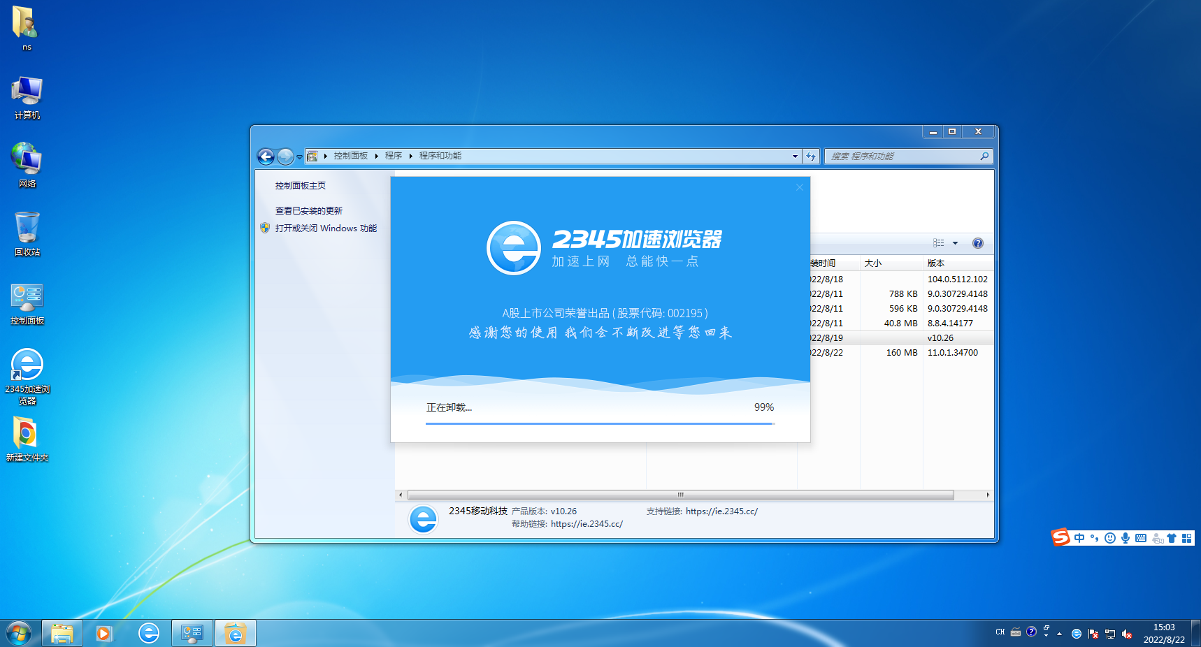
Task: Select the 新建文件夹 desktop folder
Action: [x=27, y=440]
